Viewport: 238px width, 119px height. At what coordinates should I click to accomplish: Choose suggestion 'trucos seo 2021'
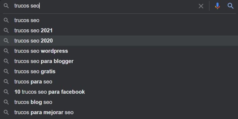[119, 30]
